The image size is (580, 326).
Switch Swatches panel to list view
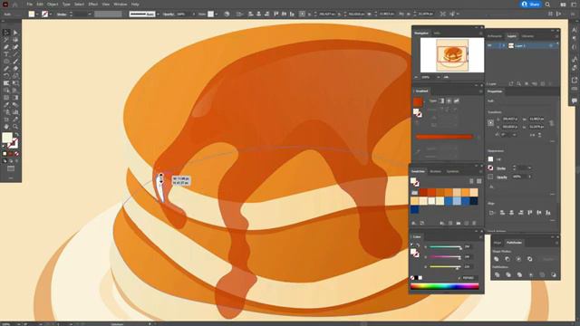pyautogui.click(x=471, y=181)
